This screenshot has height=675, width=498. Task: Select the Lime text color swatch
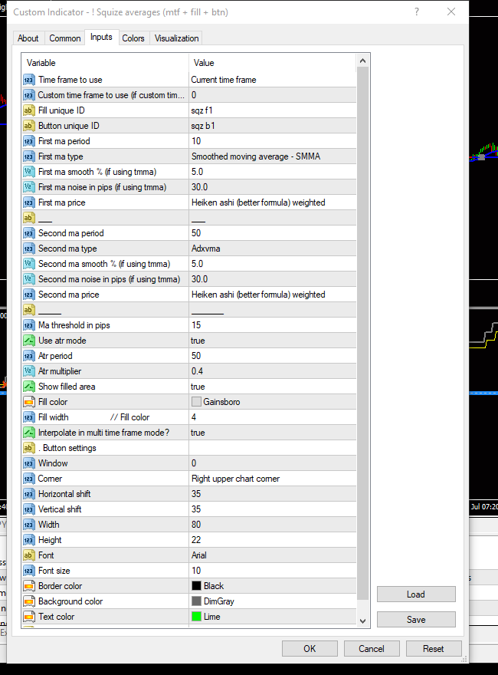[197, 617]
